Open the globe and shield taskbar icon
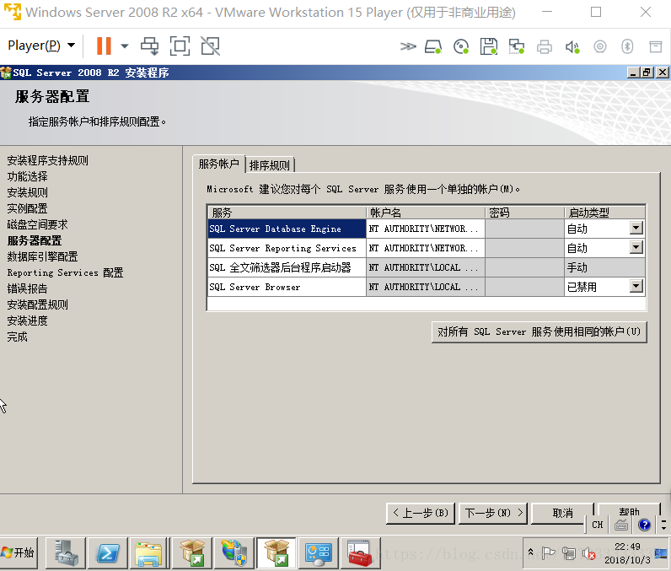The width and height of the screenshot is (671, 571). pos(234,552)
